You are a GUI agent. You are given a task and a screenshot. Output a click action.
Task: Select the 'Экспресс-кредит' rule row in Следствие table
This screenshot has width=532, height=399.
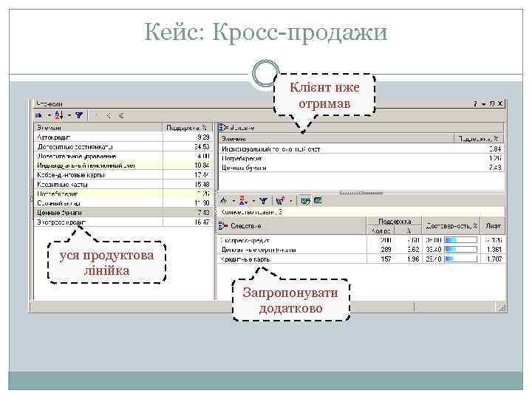coord(361,240)
